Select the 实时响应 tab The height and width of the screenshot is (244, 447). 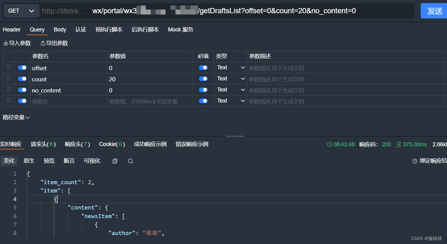[11, 144]
